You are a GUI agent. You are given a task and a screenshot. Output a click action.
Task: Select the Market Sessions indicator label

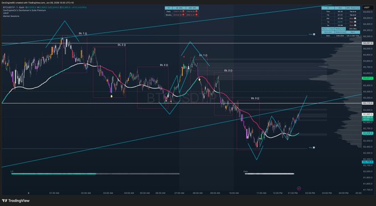coord(11,16)
